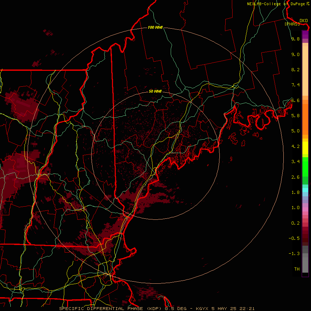Click the '50 NMI' range ring label

click(155, 91)
